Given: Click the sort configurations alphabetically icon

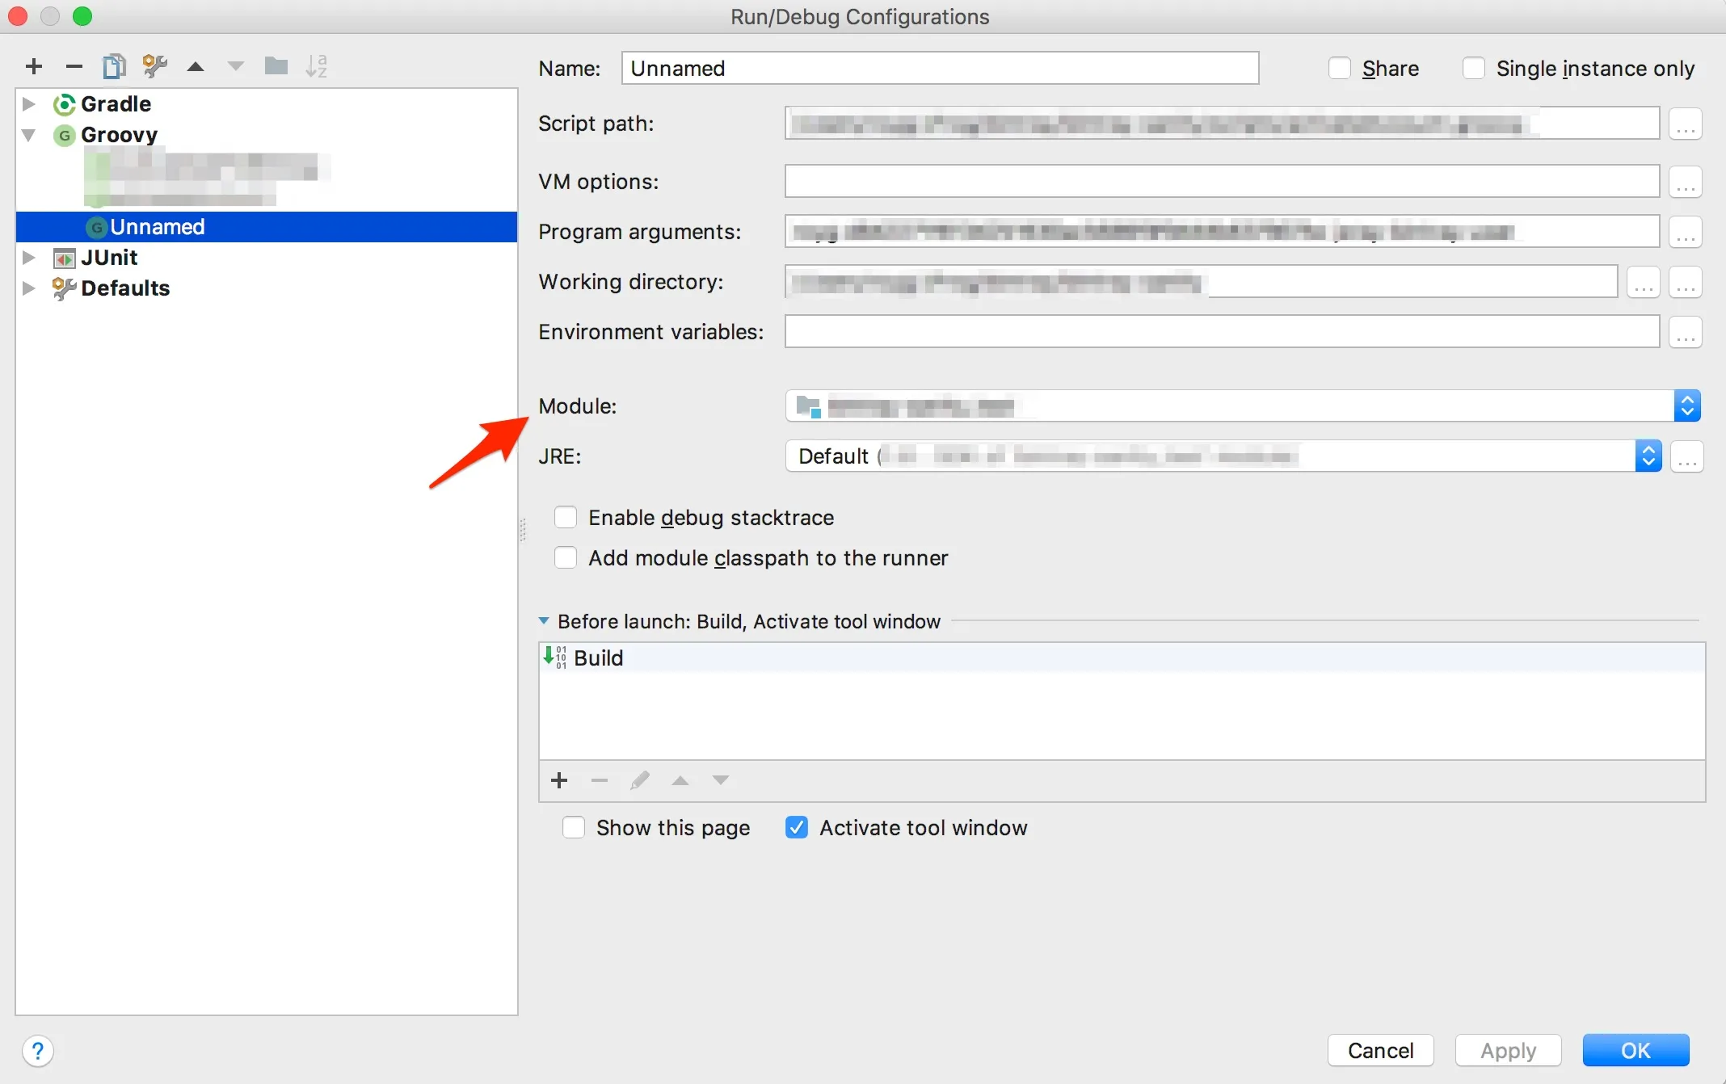Looking at the screenshot, I should point(317,66).
